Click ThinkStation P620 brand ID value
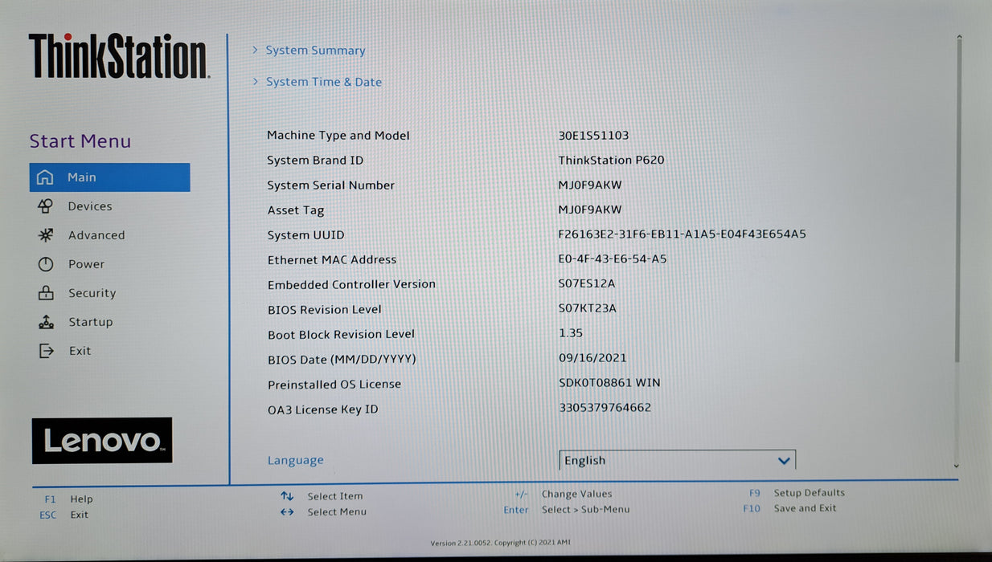992x562 pixels. [612, 160]
